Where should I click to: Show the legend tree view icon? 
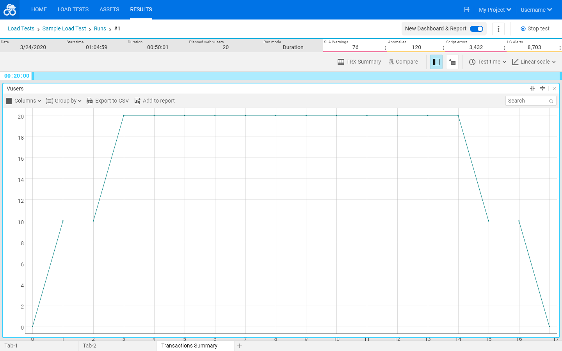452,62
